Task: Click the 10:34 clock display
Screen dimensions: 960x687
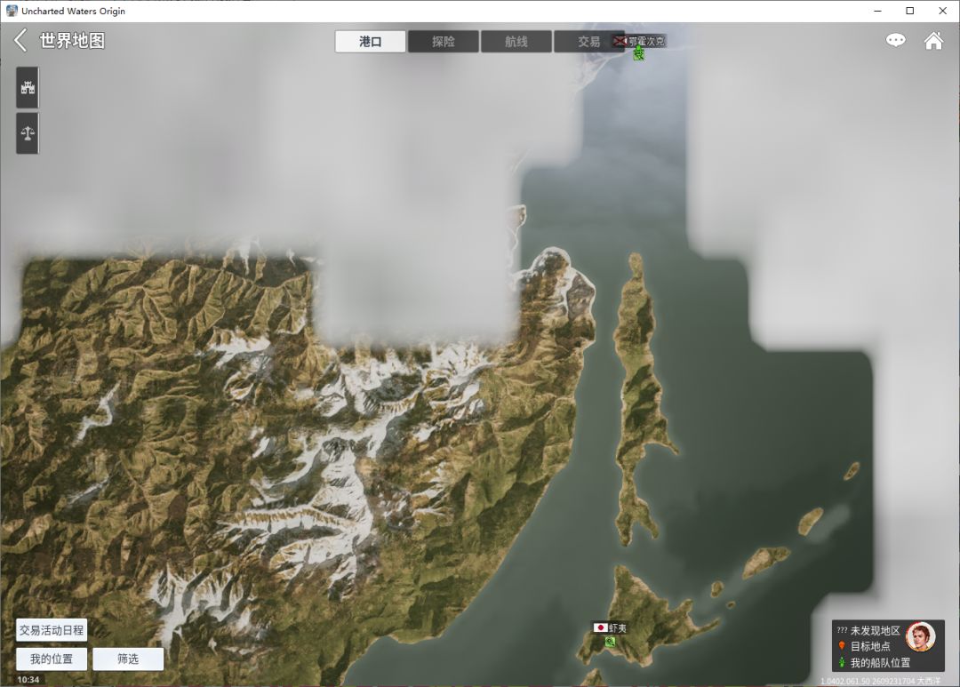Action: coord(28,680)
